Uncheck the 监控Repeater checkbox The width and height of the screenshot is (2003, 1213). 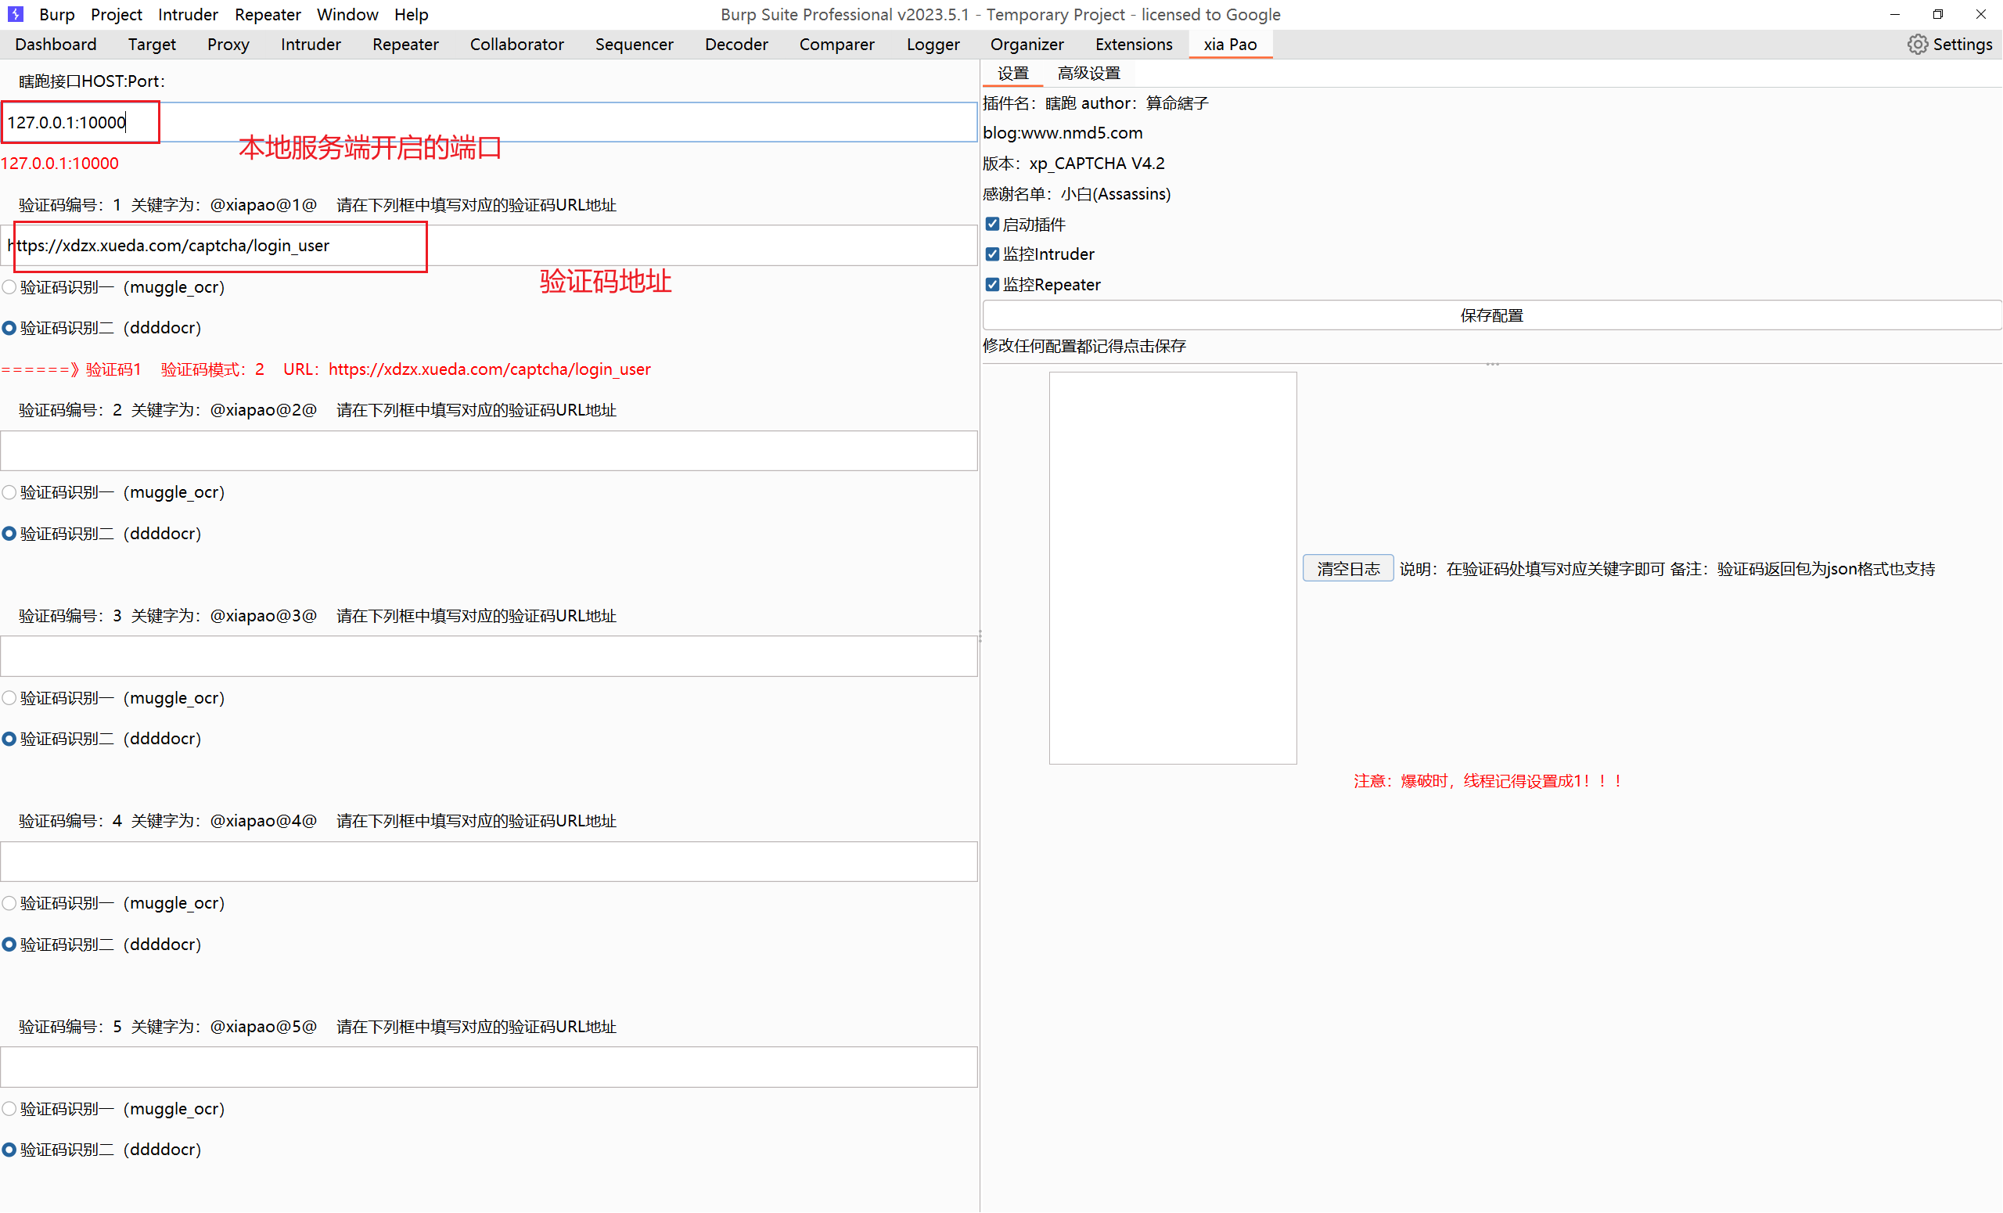[992, 284]
